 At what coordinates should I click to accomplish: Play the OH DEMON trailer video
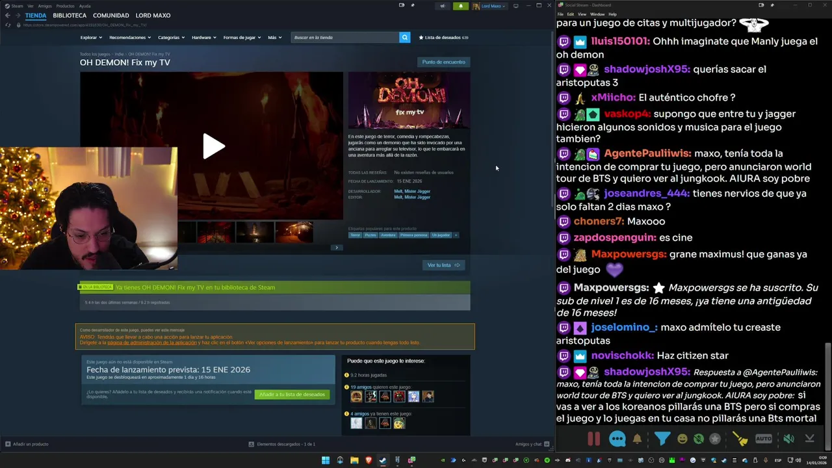(x=213, y=146)
